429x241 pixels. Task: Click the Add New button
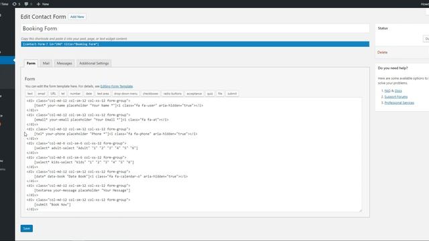point(77,17)
